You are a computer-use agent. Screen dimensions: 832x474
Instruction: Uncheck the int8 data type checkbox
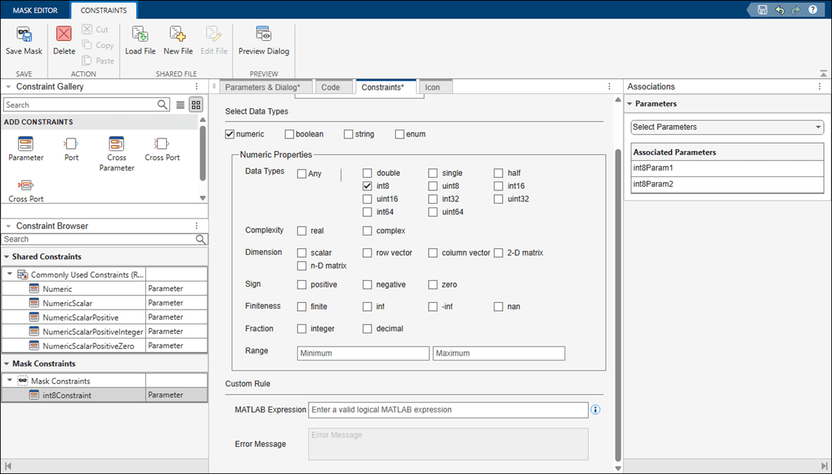click(368, 187)
